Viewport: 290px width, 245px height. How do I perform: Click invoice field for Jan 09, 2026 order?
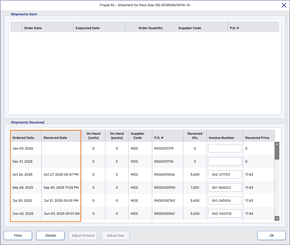click(225, 148)
